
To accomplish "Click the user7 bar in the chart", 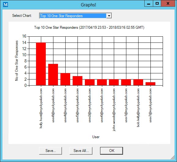I will 150,84.
